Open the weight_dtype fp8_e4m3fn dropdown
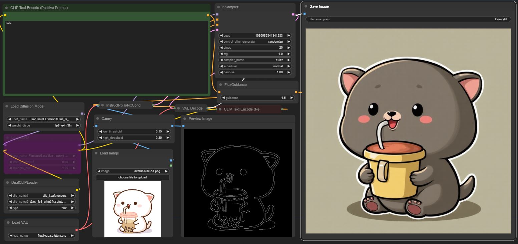This screenshot has height=244, width=518. point(44,125)
